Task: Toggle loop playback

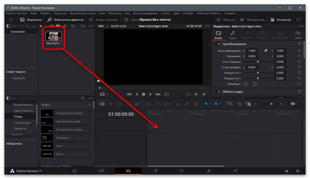Action: pos(166,94)
